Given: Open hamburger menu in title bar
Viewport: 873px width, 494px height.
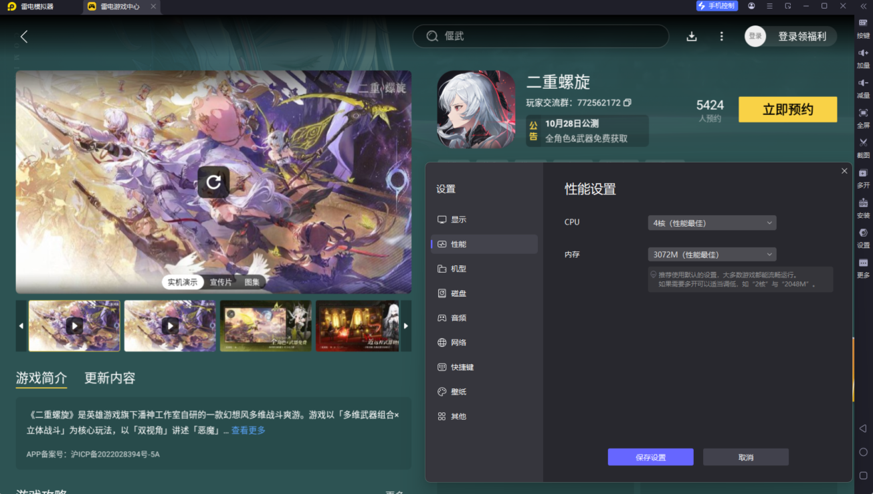Looking at the screenshot, I should 770,6.
